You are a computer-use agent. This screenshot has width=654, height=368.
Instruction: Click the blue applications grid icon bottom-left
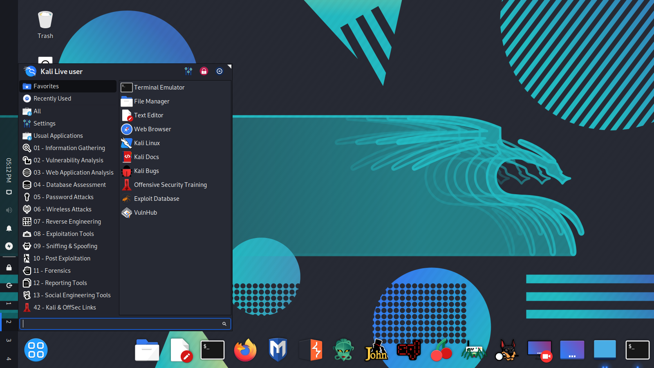pyautogui.click(x=36, y=350)
